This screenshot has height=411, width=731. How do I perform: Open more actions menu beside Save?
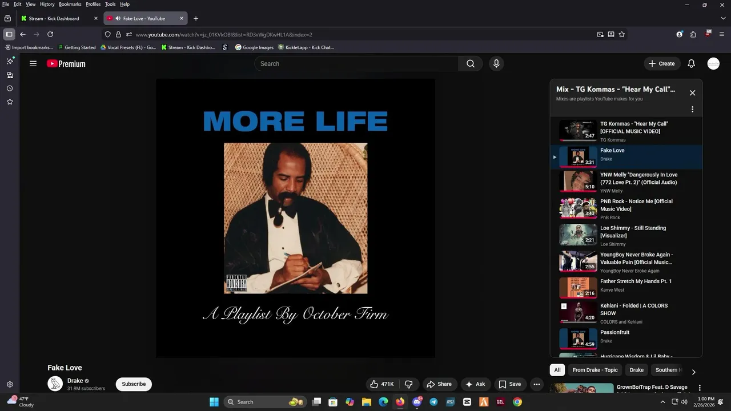tap(537, 384)
